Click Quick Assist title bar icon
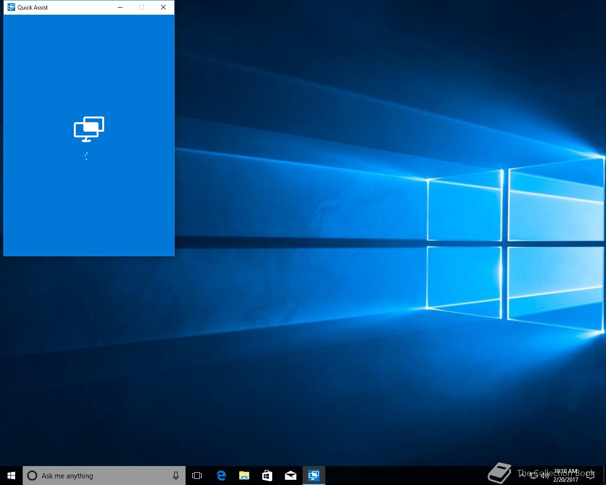 (11, 7)
